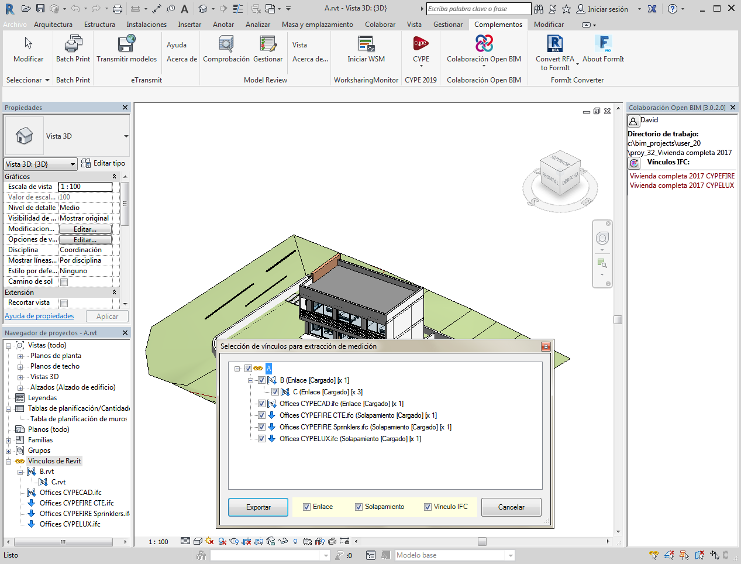Open the Archivo menu
This screenshot has width=741, height=564.
[x=15, y=25]
